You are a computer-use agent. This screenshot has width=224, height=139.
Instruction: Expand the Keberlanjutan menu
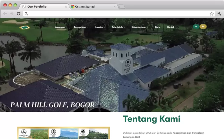(140, 27)
